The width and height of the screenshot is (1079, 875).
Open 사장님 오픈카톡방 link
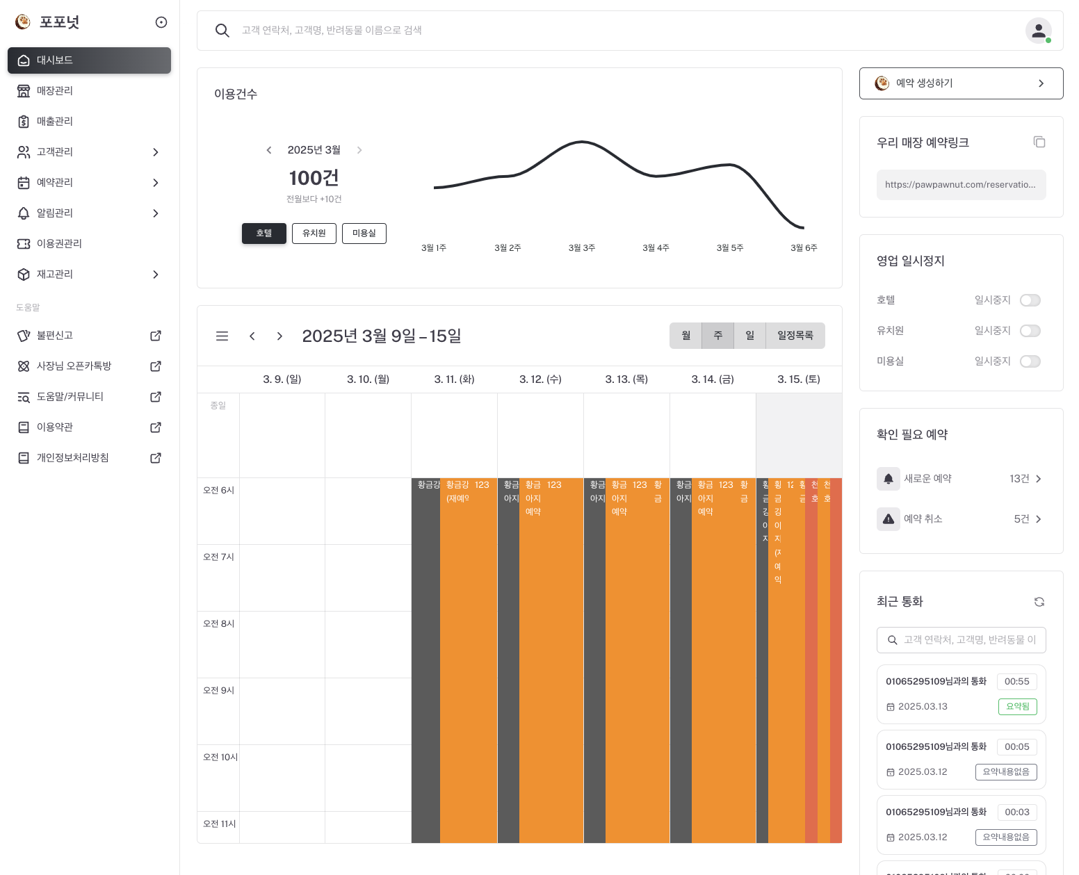(x=89, y=366)
